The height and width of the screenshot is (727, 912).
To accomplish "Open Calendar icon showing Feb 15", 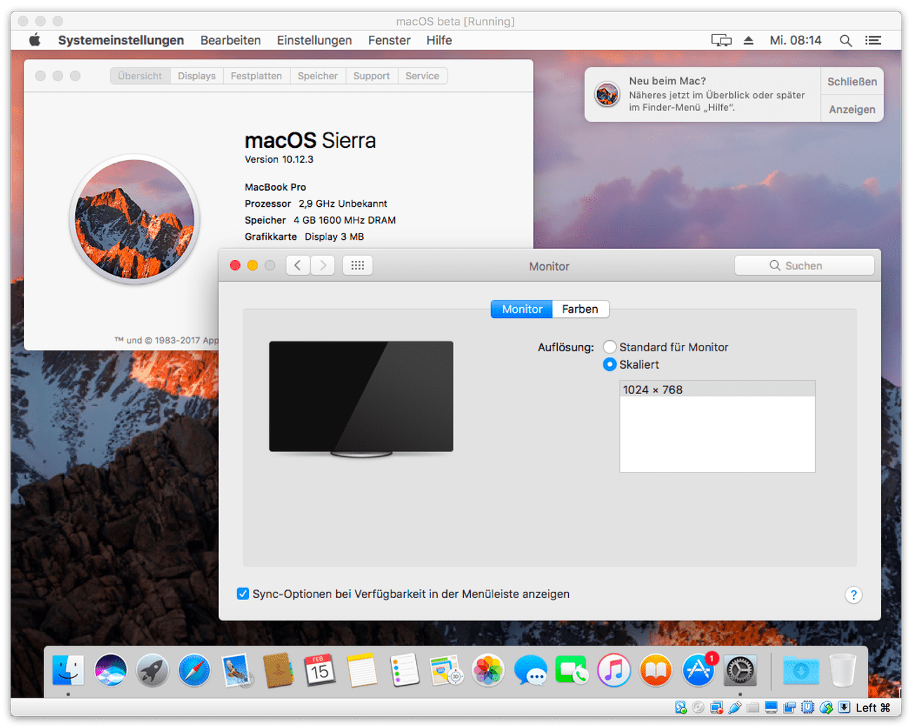I will point(320,670).
